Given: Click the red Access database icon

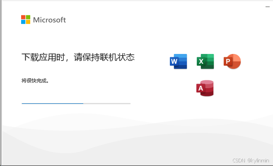Looking at the screenshot, I should 205,88.
